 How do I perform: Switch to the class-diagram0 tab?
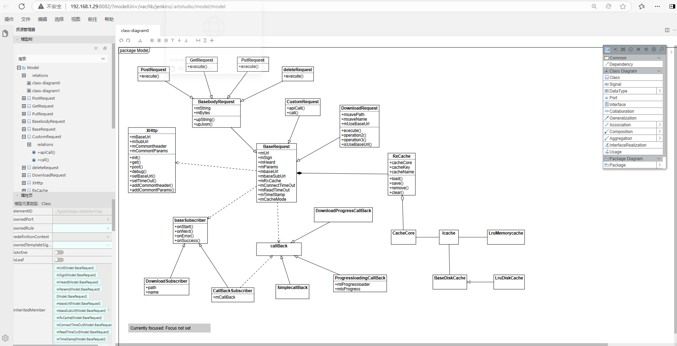point(135,31)
